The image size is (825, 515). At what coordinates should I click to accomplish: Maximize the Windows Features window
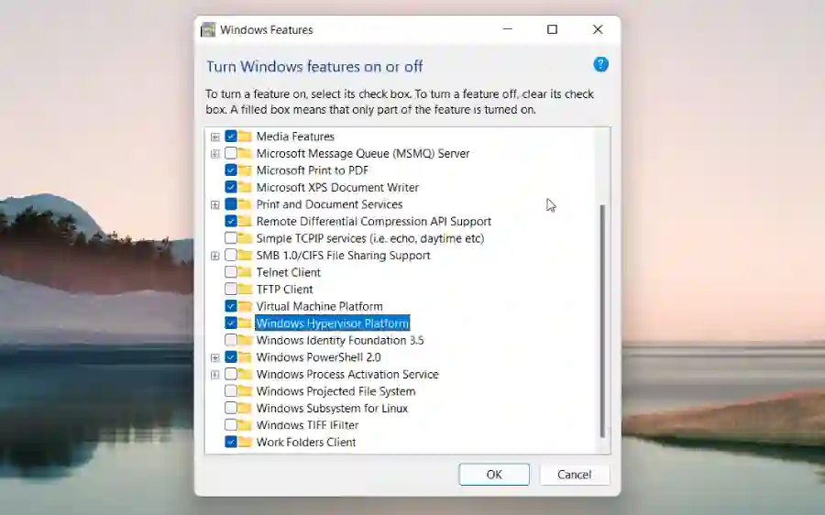pyautogui.click(x=552, y=29)
